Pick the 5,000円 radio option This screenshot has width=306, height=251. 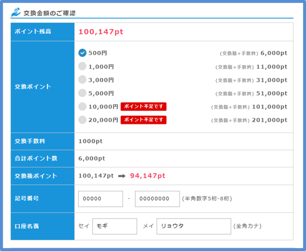coord(82,93)
